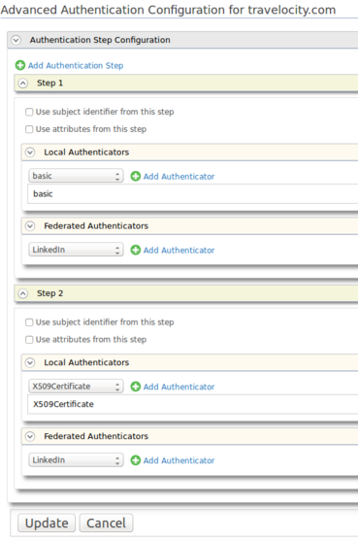Click plus icon next to Step 1 LinkedIn dropdown
Viewport: 358px width, 541px height.
click(x=136, y=251)
